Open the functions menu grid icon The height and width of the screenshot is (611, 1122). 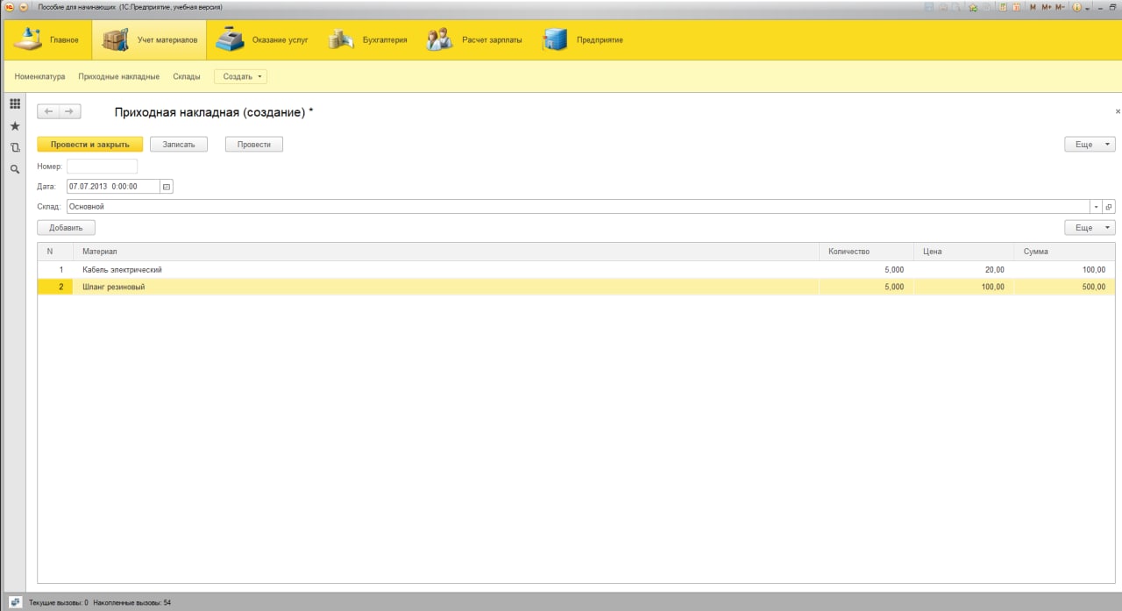pyautogui.click(x=15, y=103)
